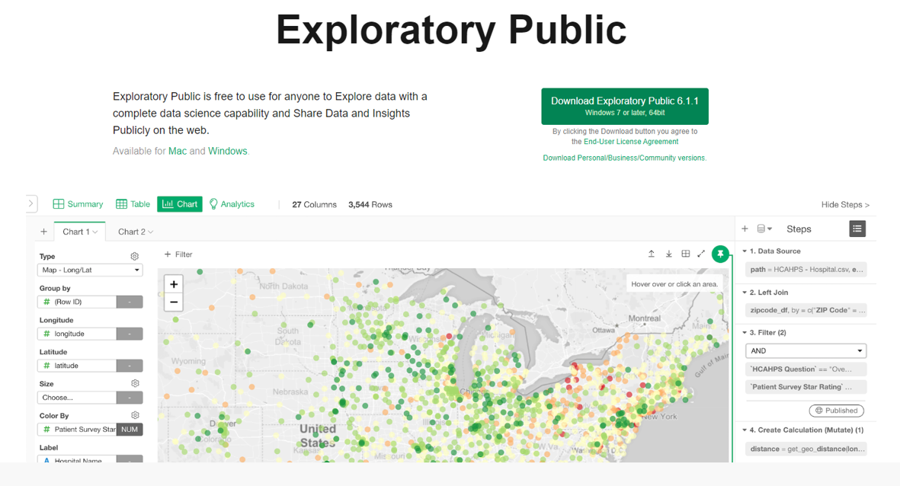The height and width of the screenshot is (486, 900).
Task: Open the latitude column selector
Action: click(77, 366)
